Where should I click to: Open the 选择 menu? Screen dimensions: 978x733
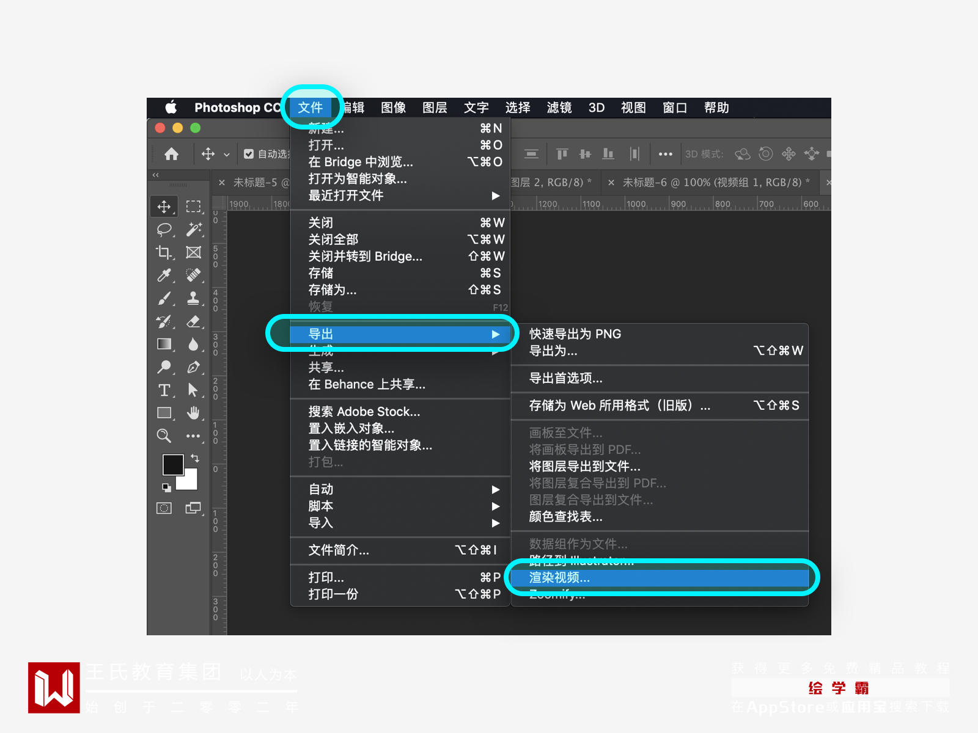click(518, 108)
